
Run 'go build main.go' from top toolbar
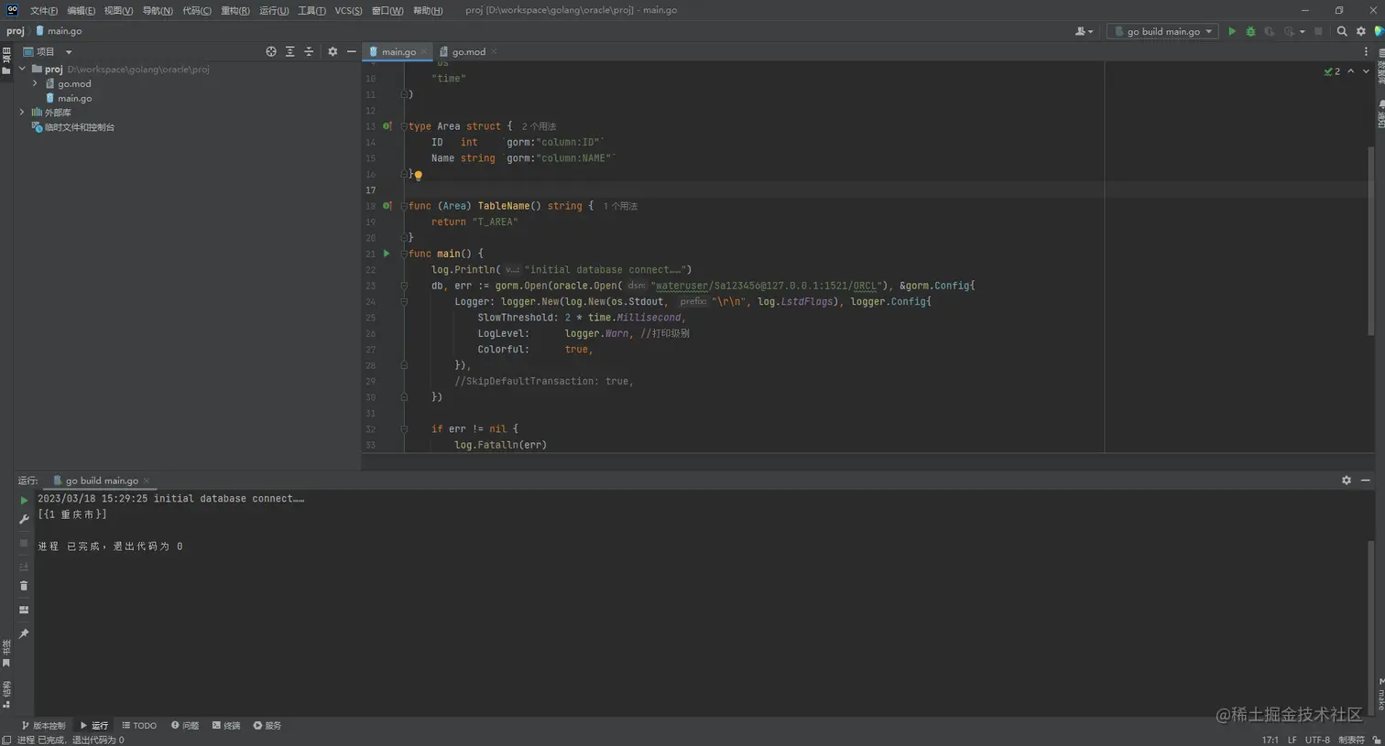pyautogui.click(x=1232, y=31)
